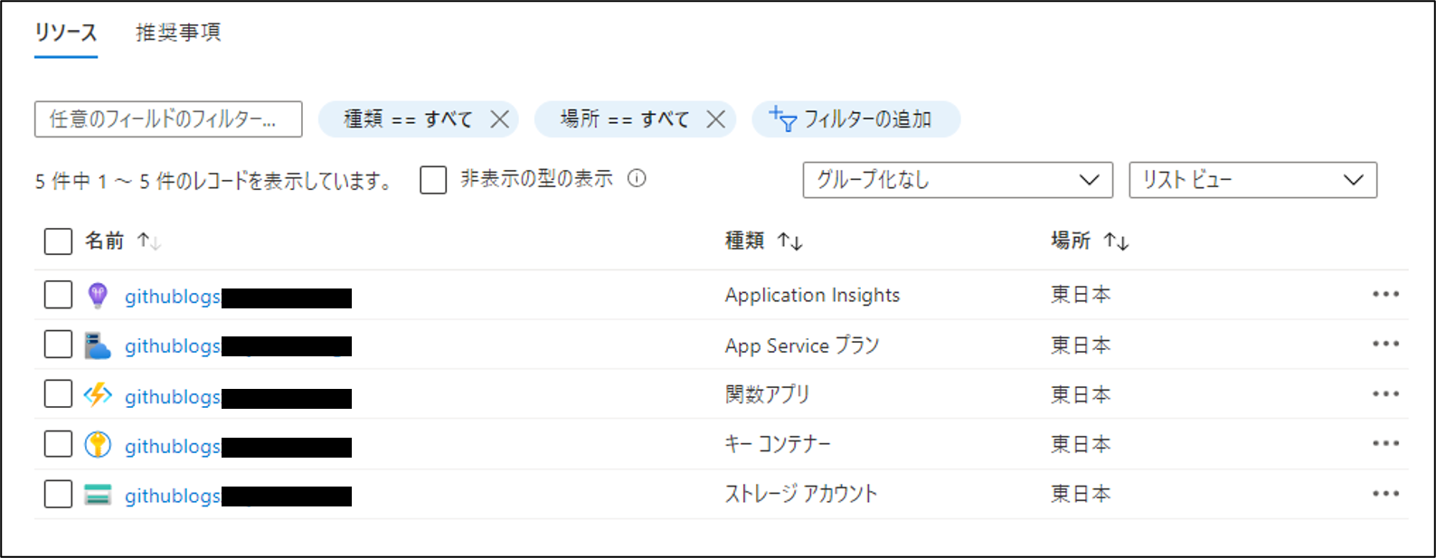
Task: Check the ストレージ アカウント row checkbox
Action: tap(59, 494)
